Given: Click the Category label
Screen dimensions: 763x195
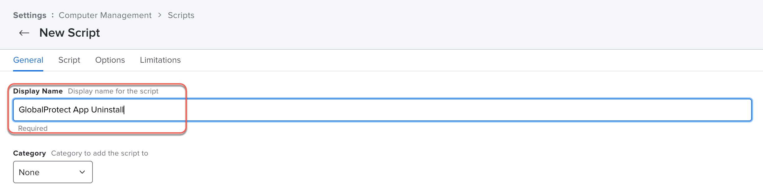Looking at the screenshot, I should (x=29, y=153).
